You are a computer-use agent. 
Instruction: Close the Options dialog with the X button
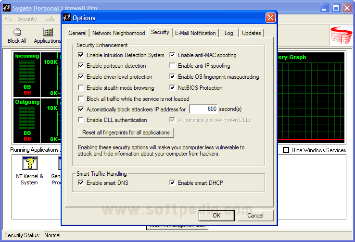click(x=270, y=18)
